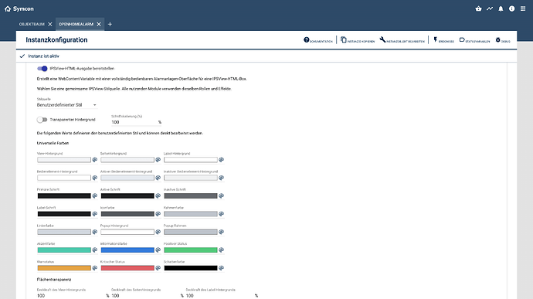Screen dimensions: 533x299
Task: Open palette picker for Bedienelement-Hintergrund
Action: click(95, 178)
